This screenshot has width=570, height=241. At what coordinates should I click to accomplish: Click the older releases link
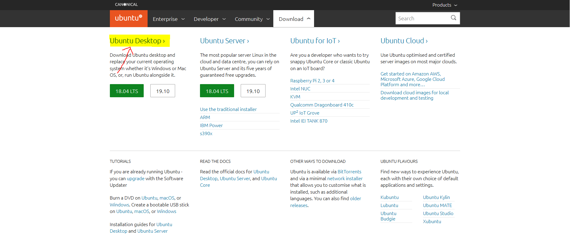pos(326,202)
